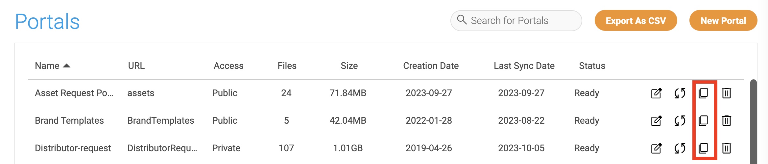Toggle Name column sort arrow
The width and height of the screenshot is (768, 164).
(x=67, y=66)
